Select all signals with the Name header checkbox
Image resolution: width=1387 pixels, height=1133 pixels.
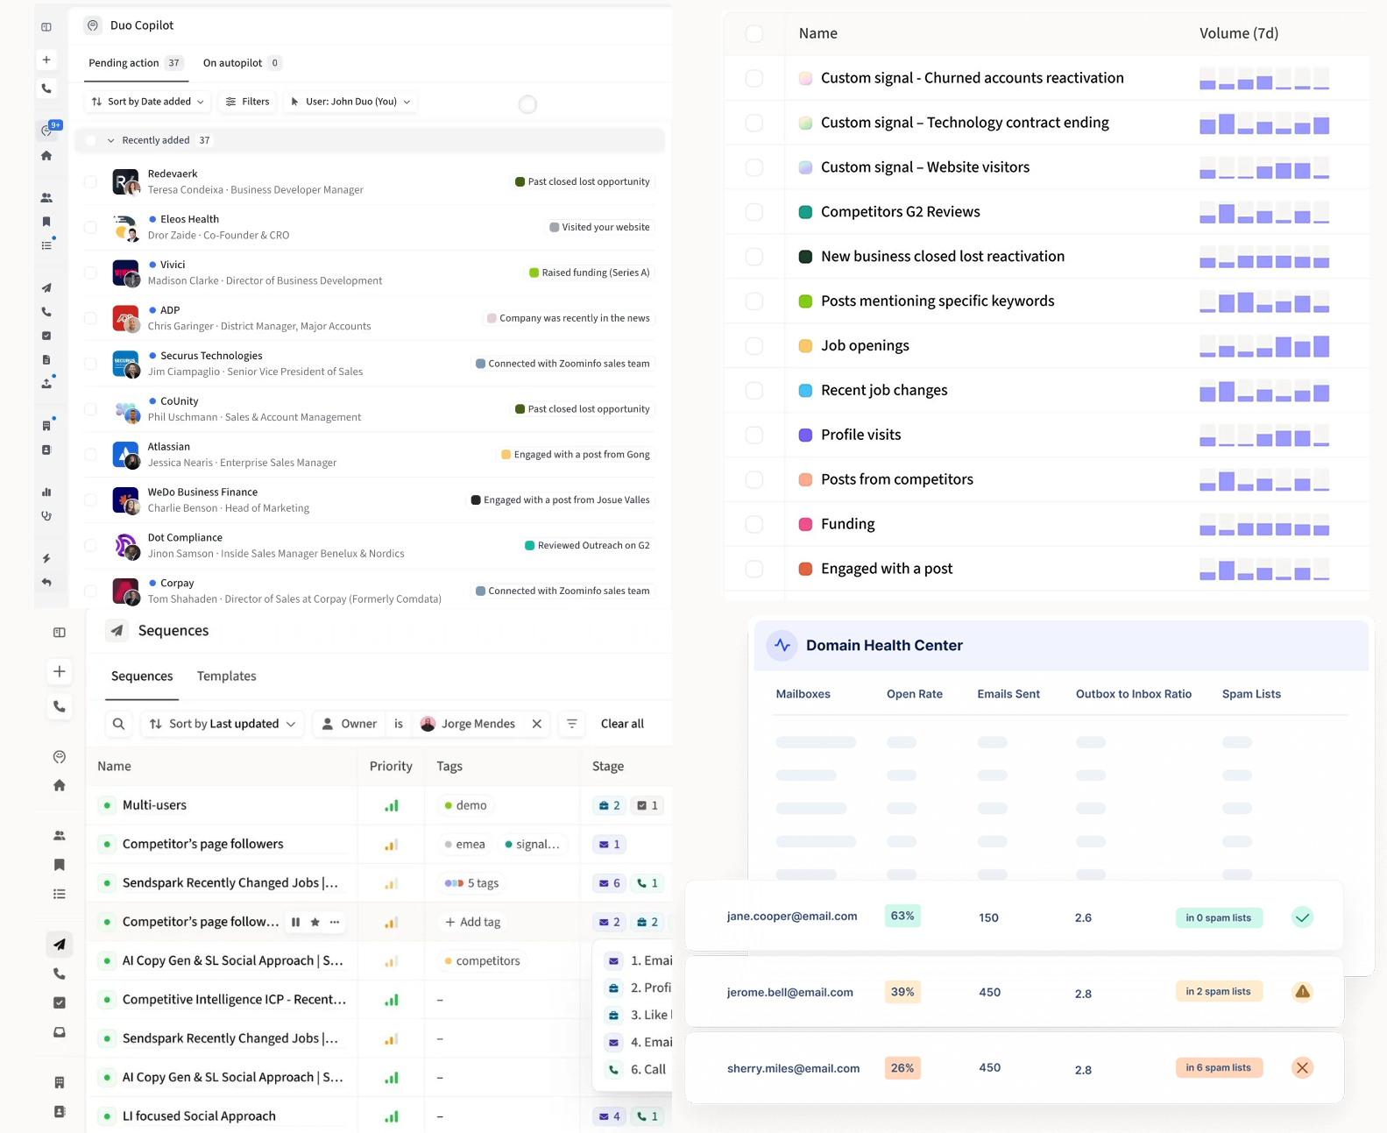[x=754, y=33]
